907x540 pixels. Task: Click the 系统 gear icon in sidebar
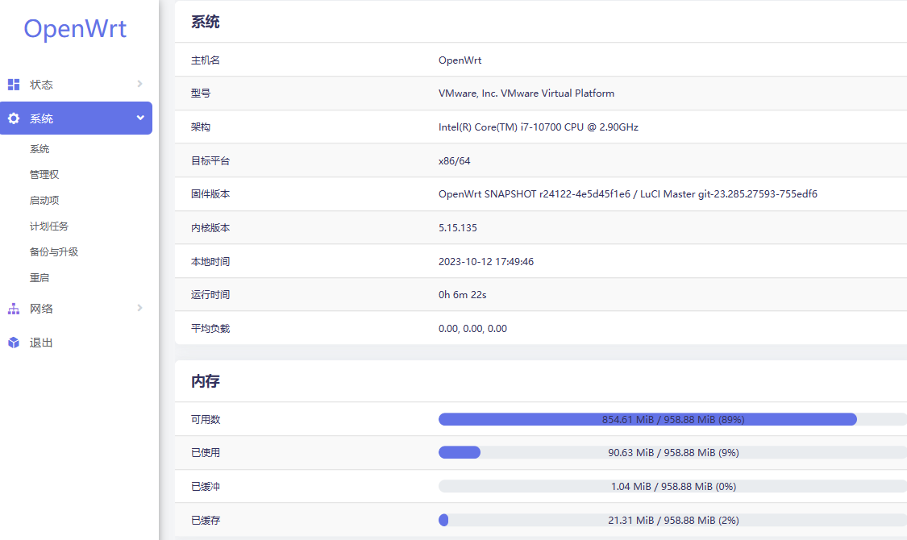point(14,118)
